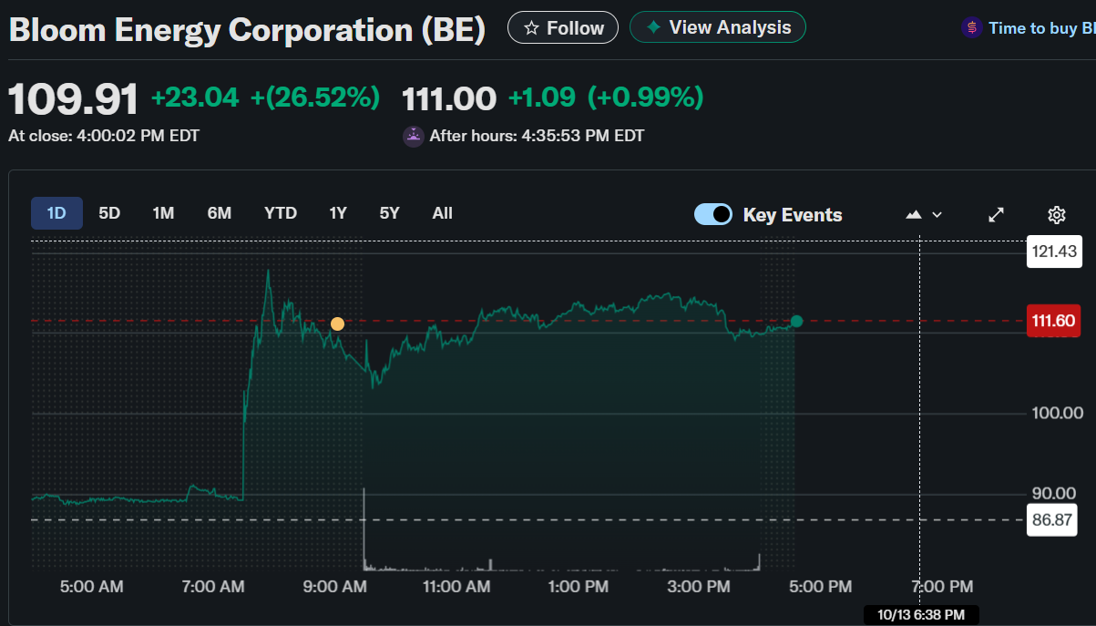The width and height of the screenshot is (1096, 626).
Task: Click the yellow key event marker
Action: [x=338, y=323]
